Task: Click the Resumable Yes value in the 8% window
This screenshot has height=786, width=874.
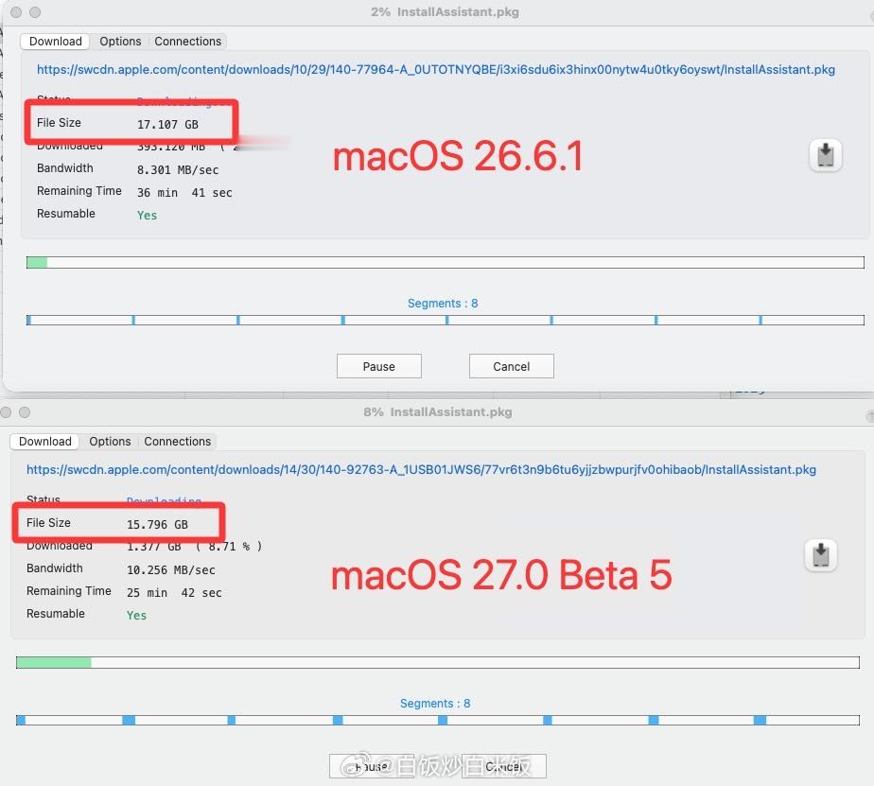Action: coord(136,616)
